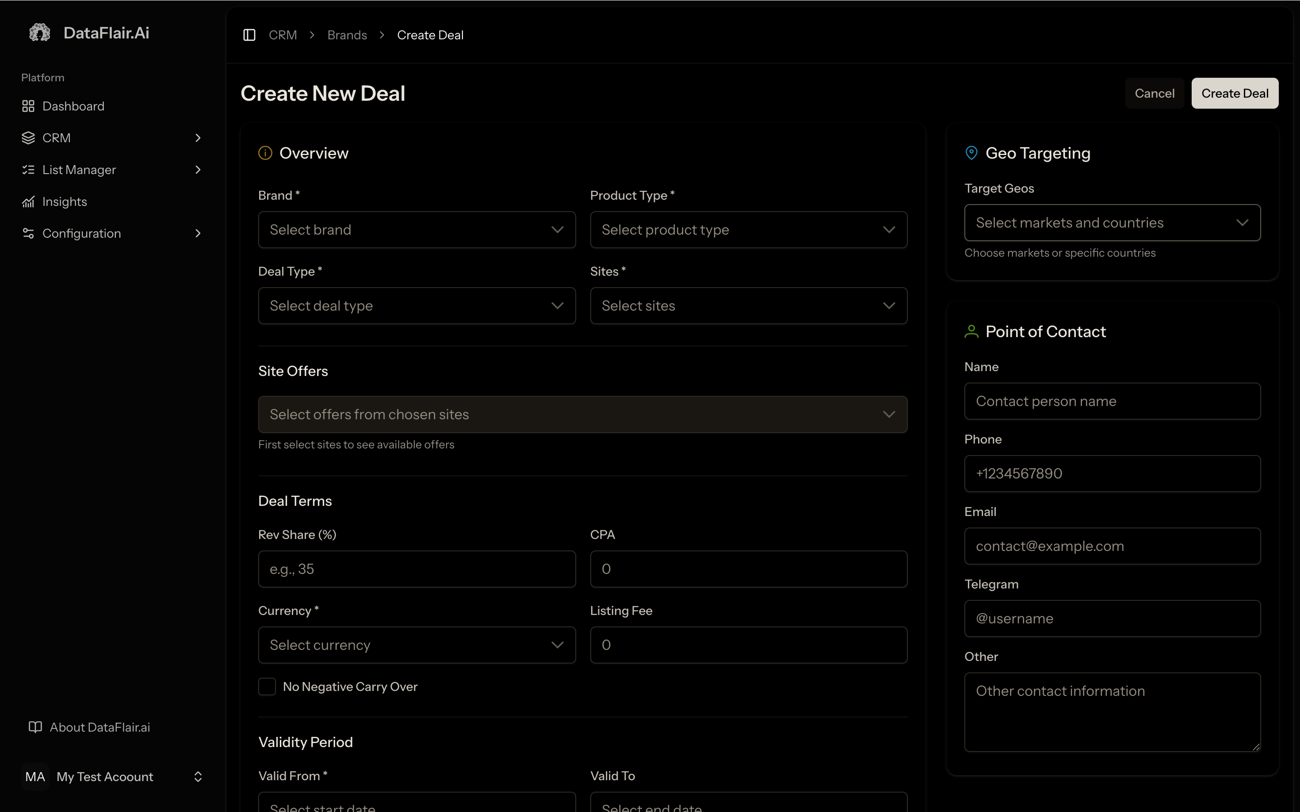1300x812 pixels.
Task: Open About DataFlair.ai book icon
Action: [35, 727]
